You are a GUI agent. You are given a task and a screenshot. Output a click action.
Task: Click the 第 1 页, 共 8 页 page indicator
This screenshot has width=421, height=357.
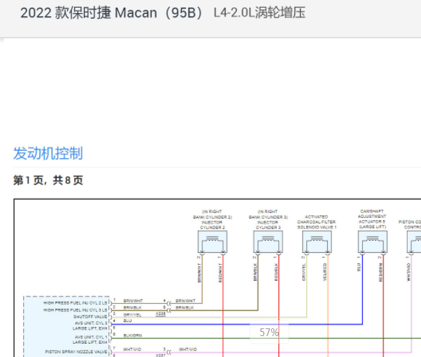coord(48,180)
